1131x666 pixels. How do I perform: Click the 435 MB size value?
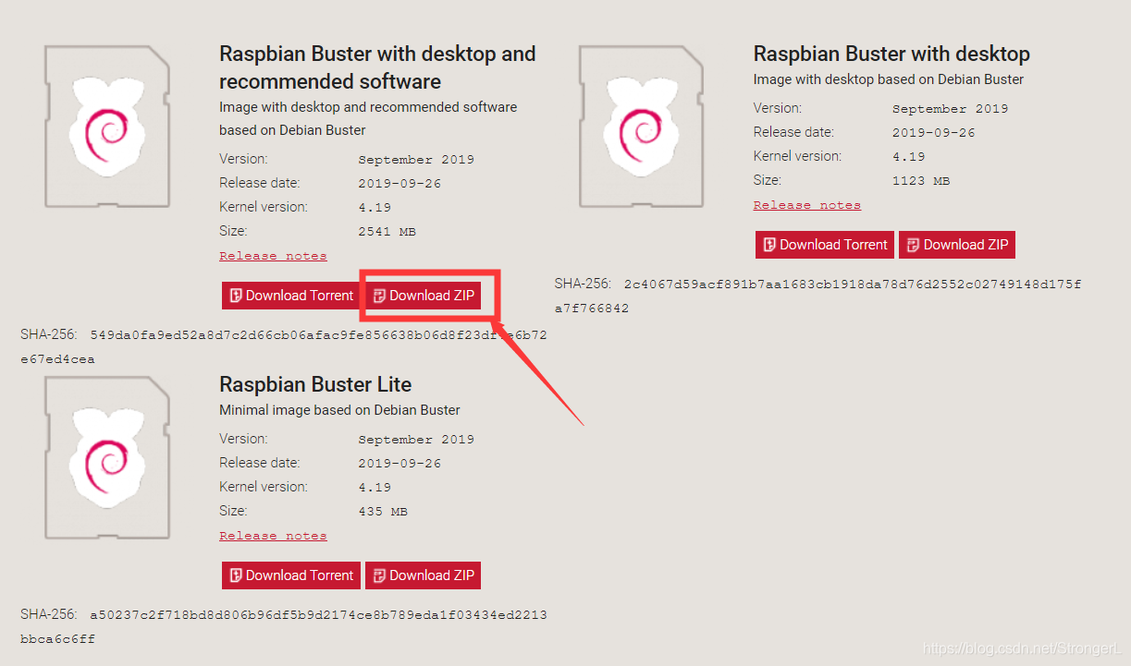tap(383, 512)
